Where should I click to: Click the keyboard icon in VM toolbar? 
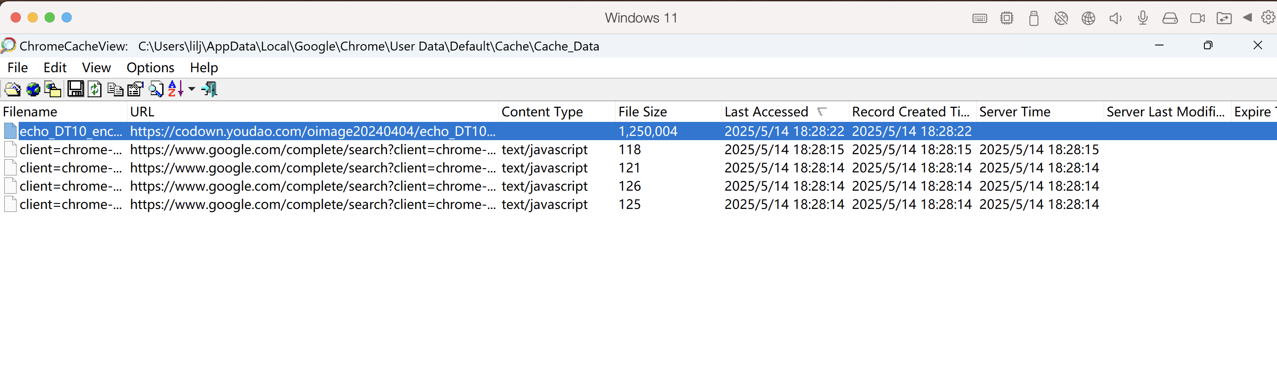point(980,18)
